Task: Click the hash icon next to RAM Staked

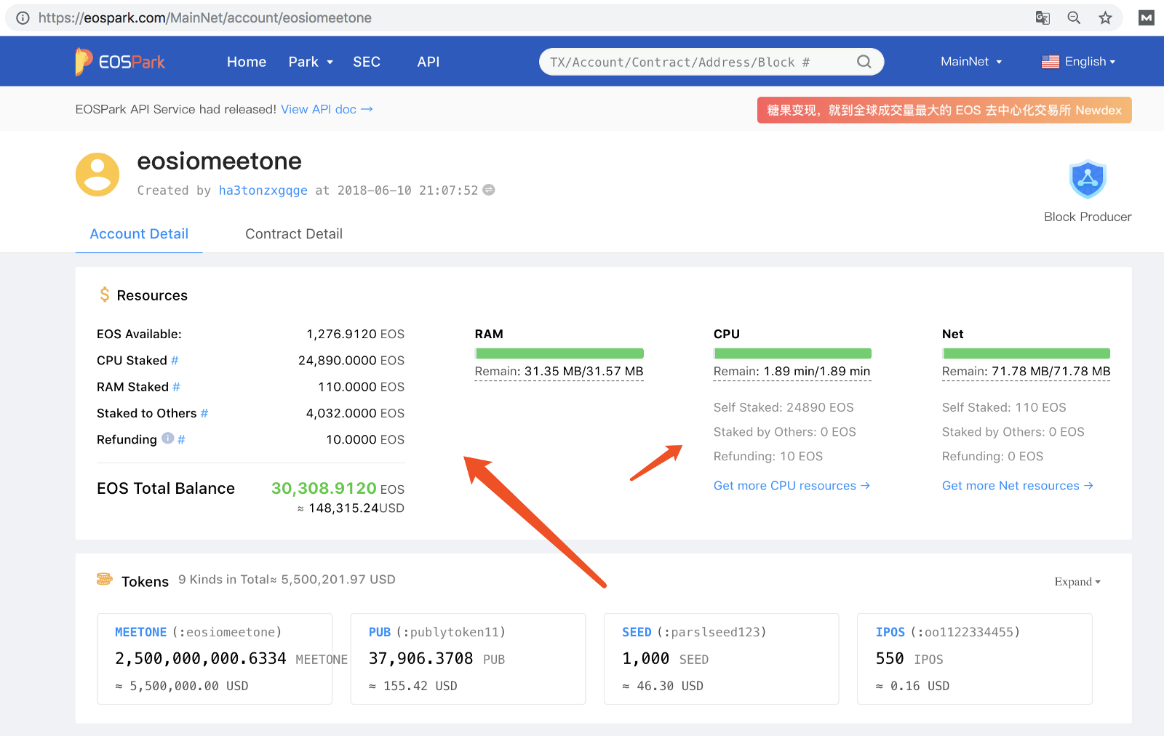Action: click(x=176, y=387)
